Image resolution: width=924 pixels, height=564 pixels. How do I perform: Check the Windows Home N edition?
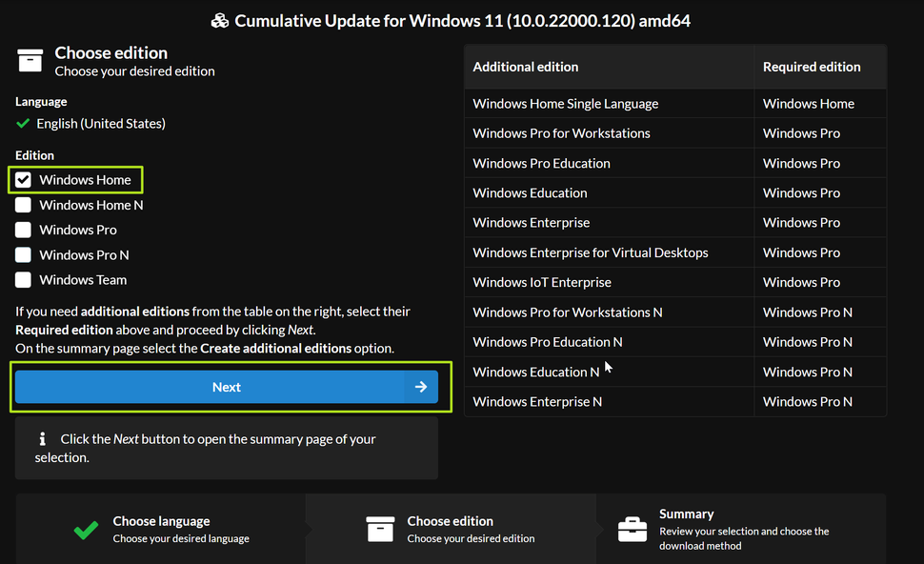[x=22, y=205]
